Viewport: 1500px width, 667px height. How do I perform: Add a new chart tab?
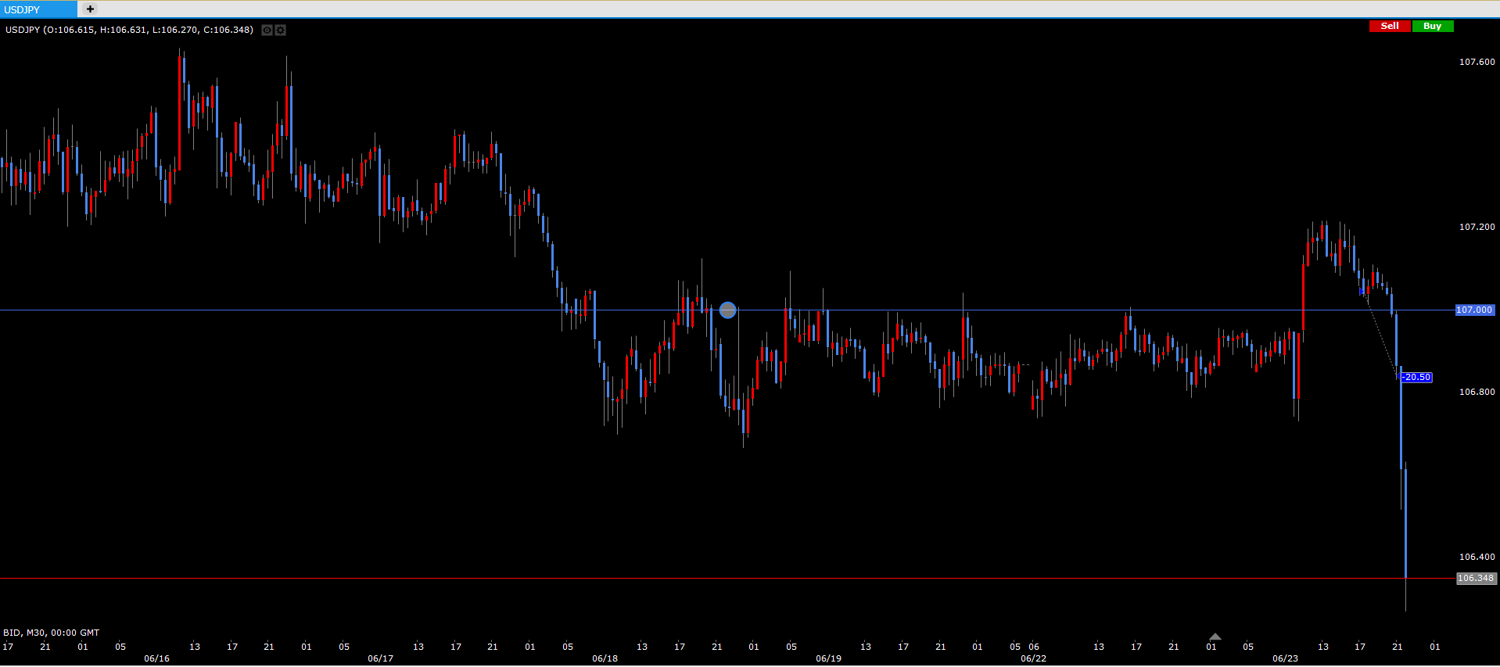tap(90, 9)
